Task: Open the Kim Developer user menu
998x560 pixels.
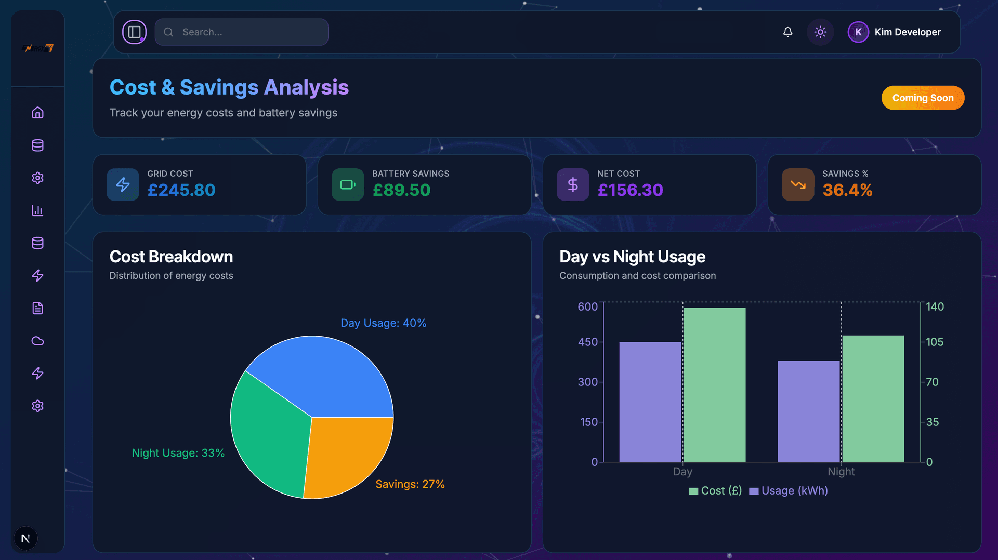Action: [907, 32]
